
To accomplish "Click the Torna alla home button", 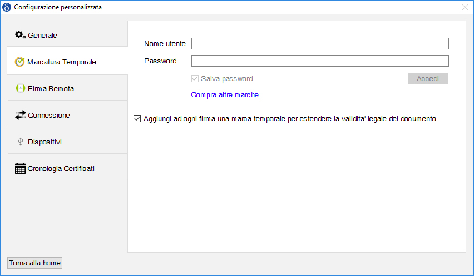I will (34, 263).
